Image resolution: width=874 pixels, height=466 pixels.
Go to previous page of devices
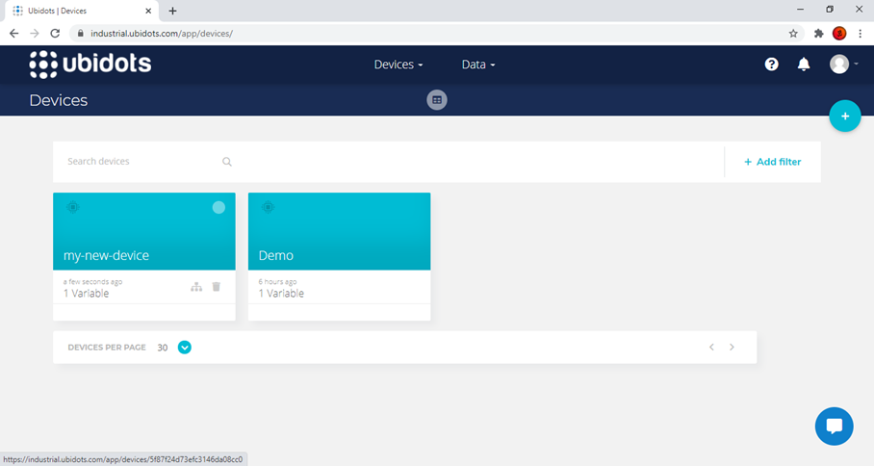711,348
